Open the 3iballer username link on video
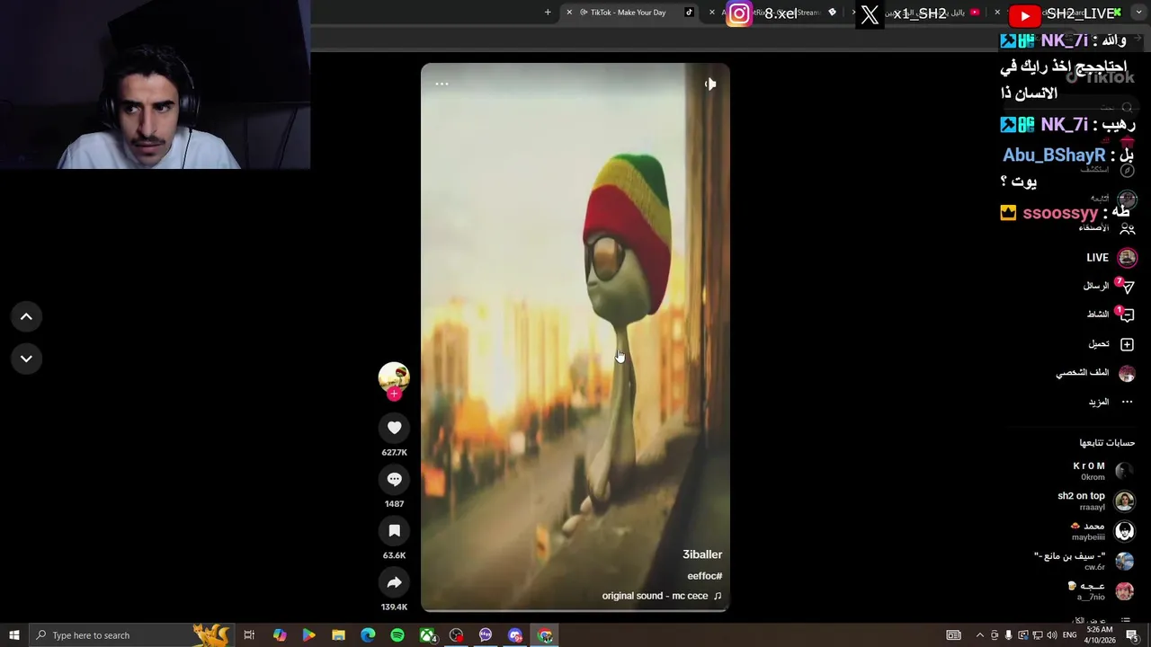The height and width of the screenshot is (647, 1151). (702, 554)
